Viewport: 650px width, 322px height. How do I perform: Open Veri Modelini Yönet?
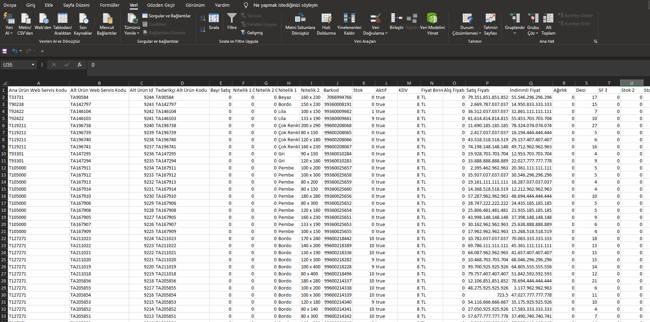[433, 24]
